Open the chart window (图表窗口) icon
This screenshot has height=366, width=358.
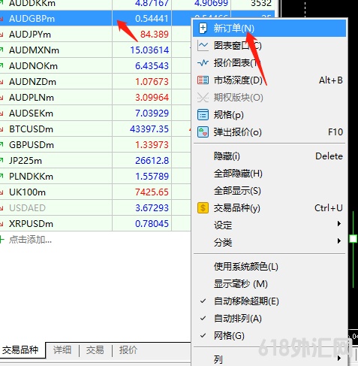[203, 46]
